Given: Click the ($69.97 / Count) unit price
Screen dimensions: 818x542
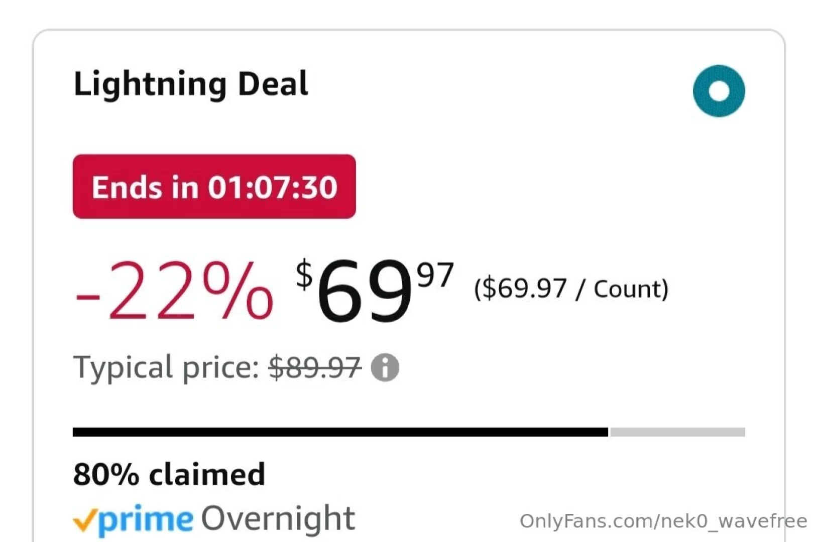Looking at the screenshot, I should click(571, 289).
